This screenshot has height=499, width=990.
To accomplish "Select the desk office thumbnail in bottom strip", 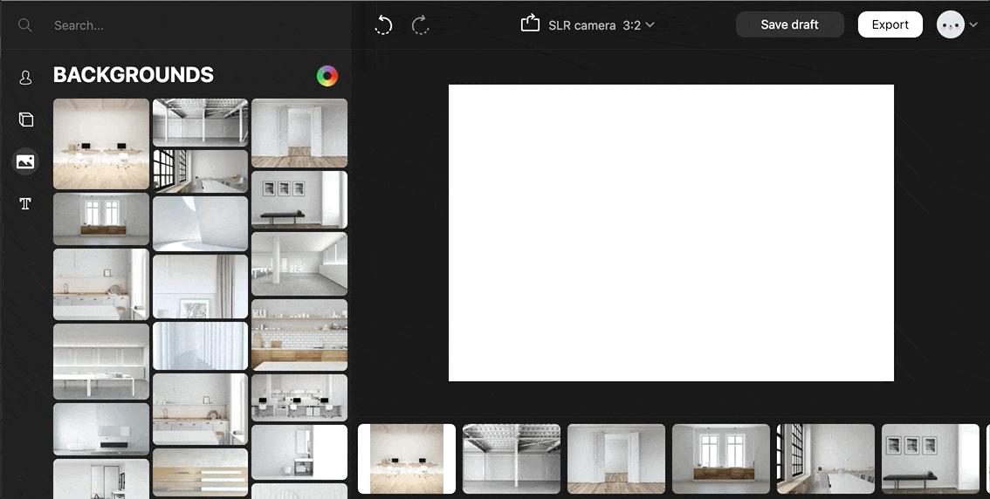I will (x=407, y=459).
